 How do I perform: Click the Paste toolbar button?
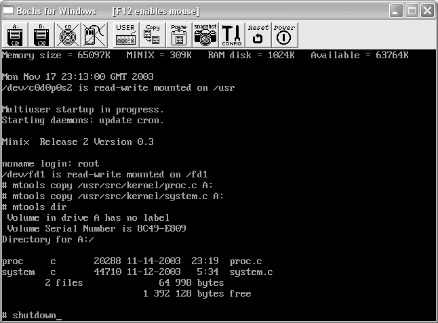pos(179,35)
